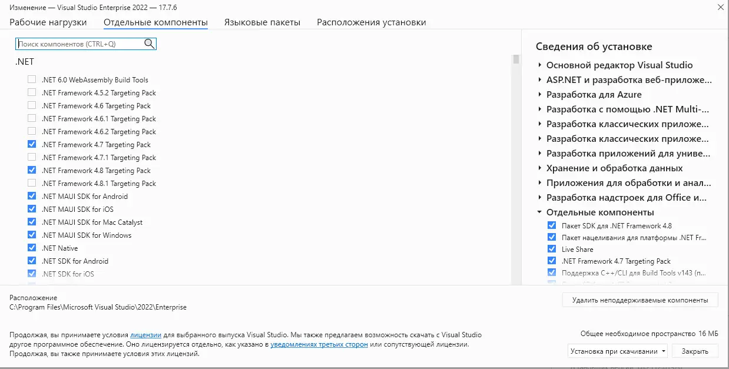Check .NET 6.0 WebAssembly Build Tools
729x369 pixels.
(x=32, y=79)
